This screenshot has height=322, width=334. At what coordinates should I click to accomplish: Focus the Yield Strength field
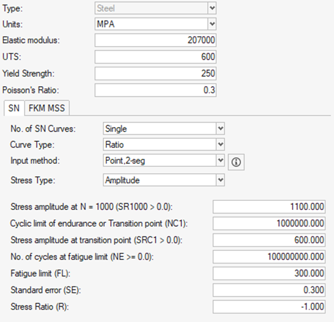155,73
